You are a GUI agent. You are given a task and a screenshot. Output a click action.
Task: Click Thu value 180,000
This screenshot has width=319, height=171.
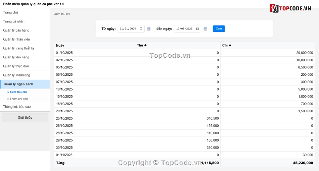213,140
